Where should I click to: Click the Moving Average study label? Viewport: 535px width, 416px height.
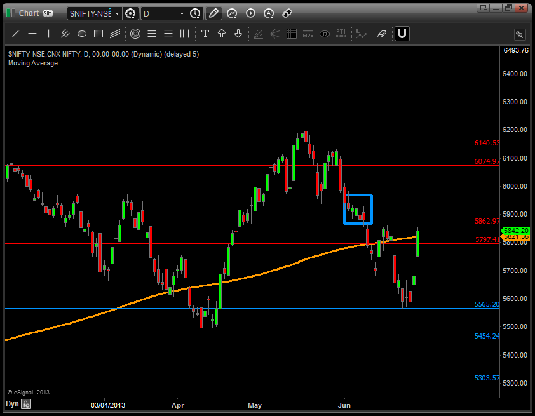point(33,63)
